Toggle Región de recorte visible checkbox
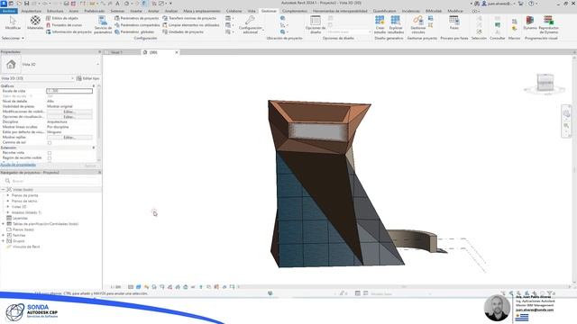Screen dimensions: 577x324 (50, 158)
